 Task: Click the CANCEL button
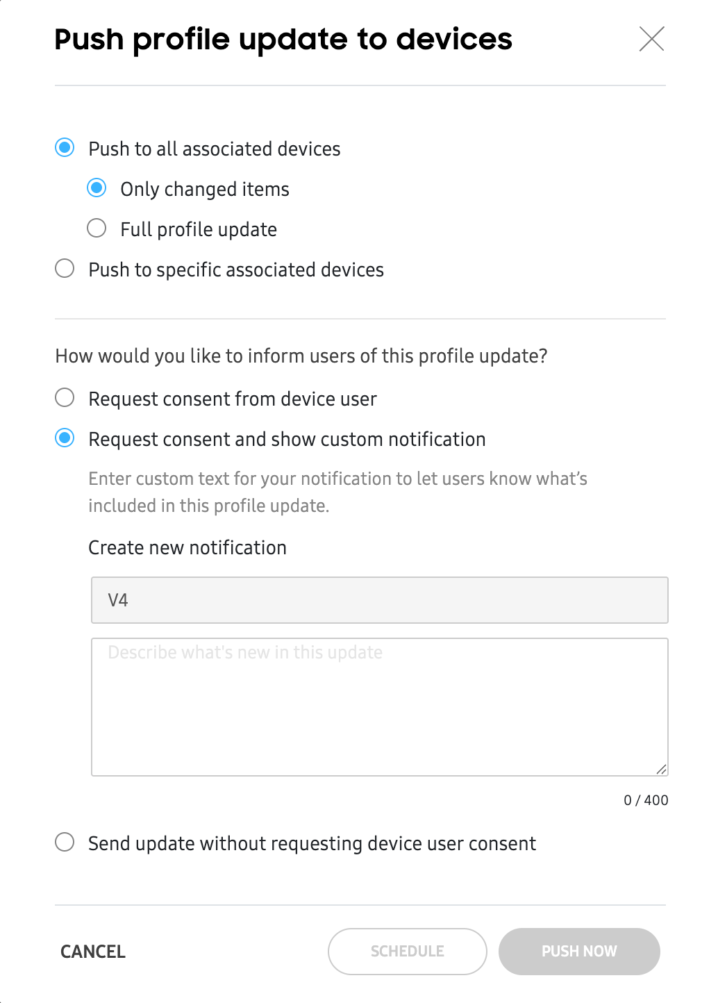92,951
